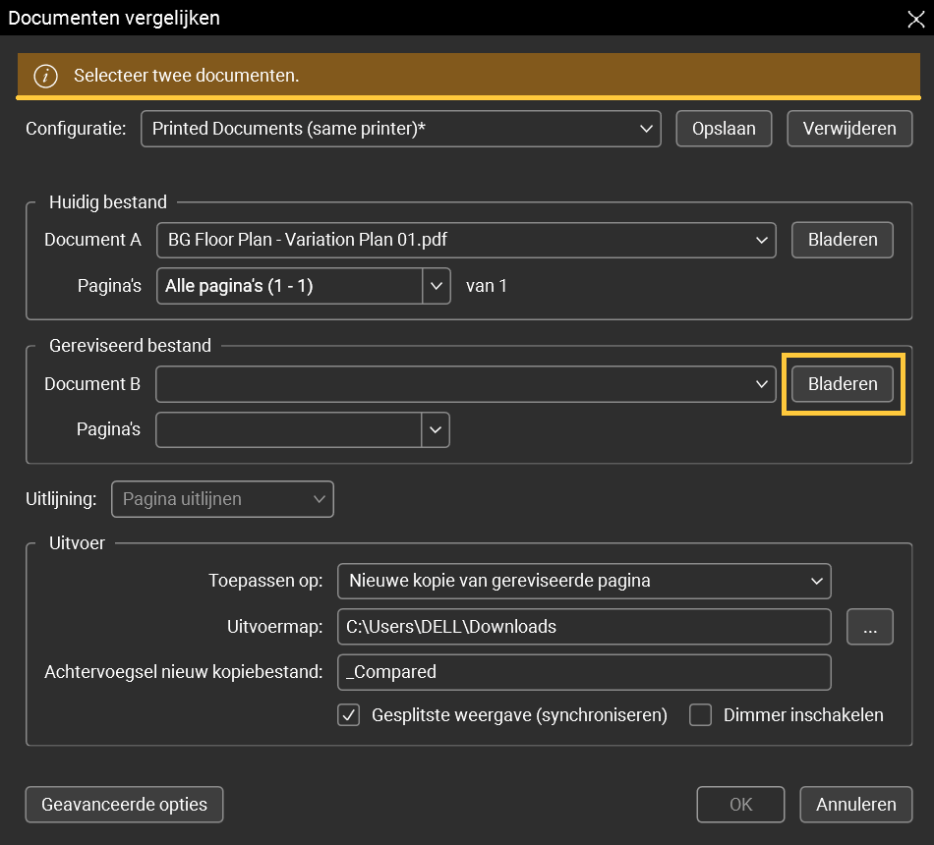934x845 pixels.
Task: Click the ... browse button for Uitvoermap
Action: coord(870,627)
